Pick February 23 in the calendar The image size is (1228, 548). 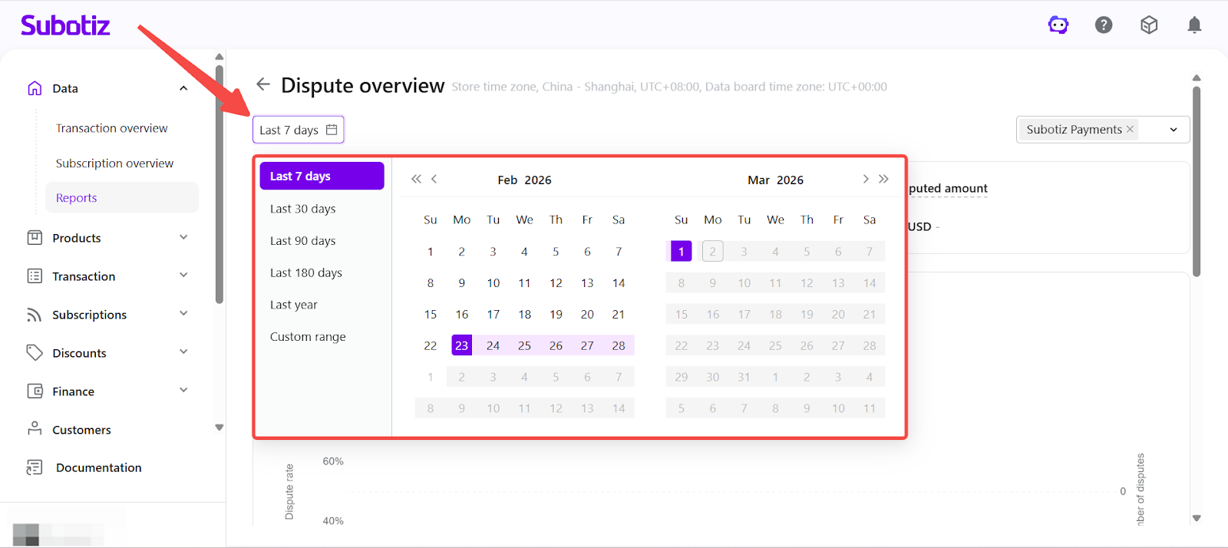[x=461, y=345]
